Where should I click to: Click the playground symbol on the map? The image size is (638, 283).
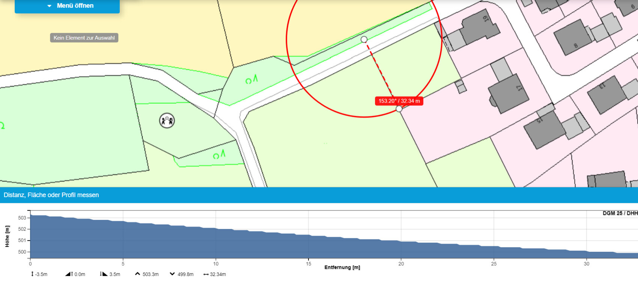tap(167, 121)
